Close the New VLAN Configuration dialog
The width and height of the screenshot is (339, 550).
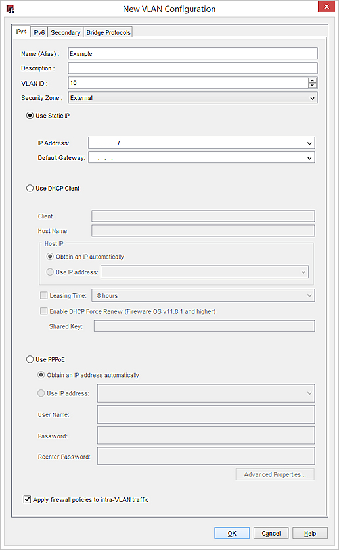[x=327, y=7]
